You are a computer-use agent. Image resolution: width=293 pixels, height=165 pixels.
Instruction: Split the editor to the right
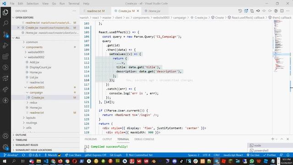pos(282,11)
